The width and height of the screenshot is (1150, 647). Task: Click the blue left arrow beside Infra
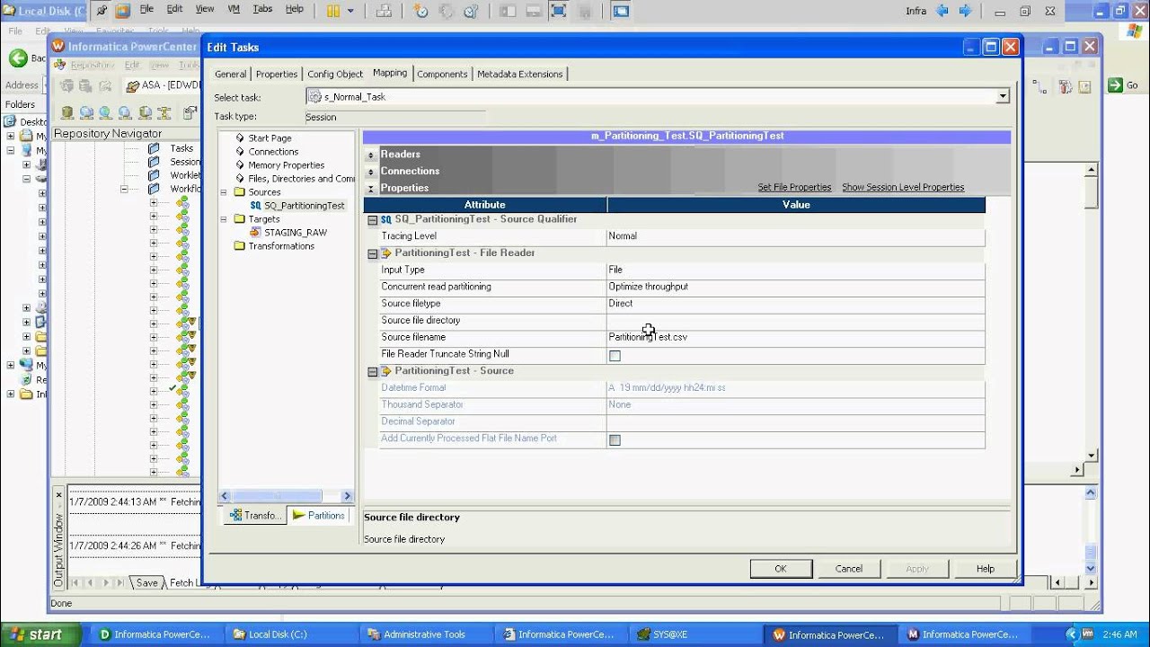(942, 11)
